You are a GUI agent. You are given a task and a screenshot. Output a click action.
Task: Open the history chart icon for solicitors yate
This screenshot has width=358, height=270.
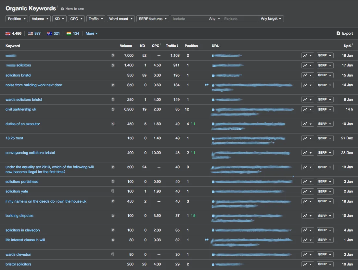click(308, 191)
